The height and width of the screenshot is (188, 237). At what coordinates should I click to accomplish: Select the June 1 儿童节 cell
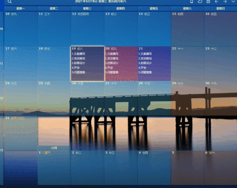[54, 167]
